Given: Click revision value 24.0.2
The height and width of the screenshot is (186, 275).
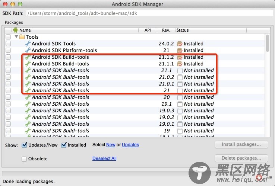Looking at the screenshot, I should (x=166, y=44).
